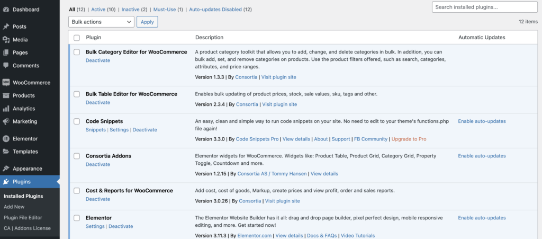This screenshot has width=542, height=239.
Task: Open Add New plugin submenu item
Action: 14,207
